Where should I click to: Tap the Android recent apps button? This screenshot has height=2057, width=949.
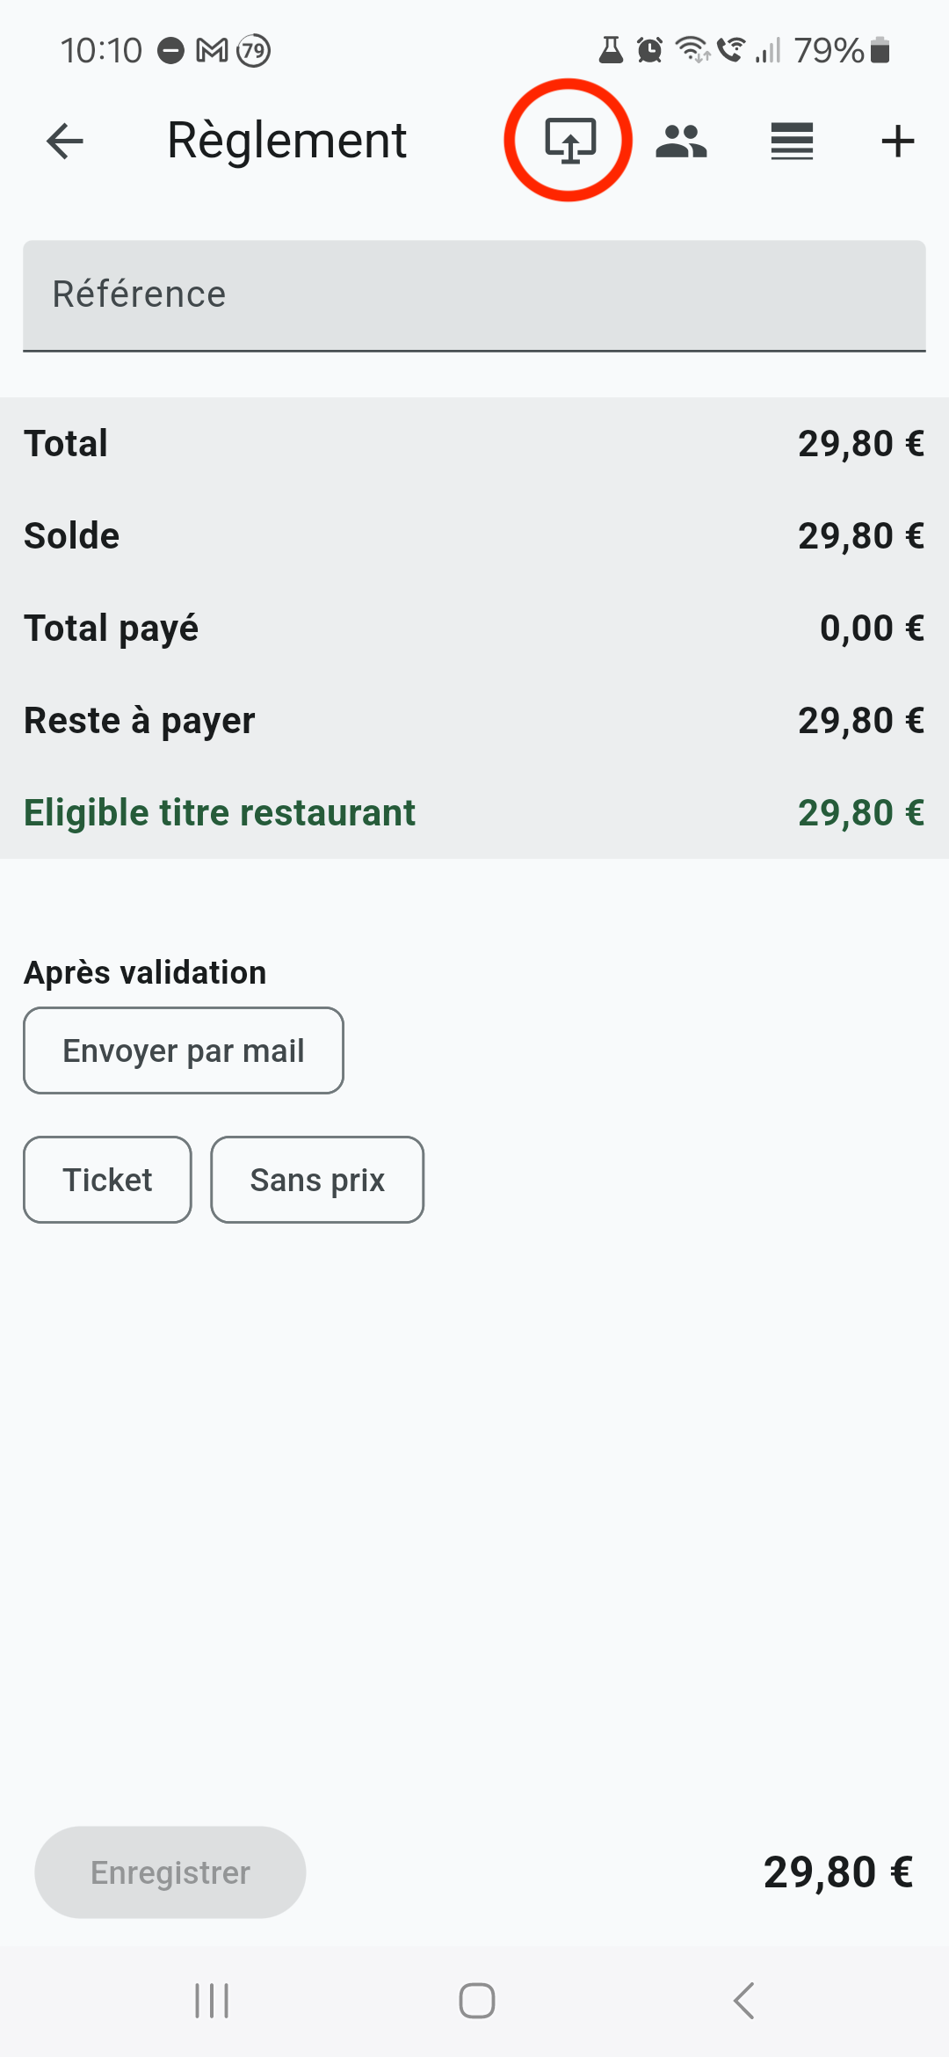[212, 2001]
